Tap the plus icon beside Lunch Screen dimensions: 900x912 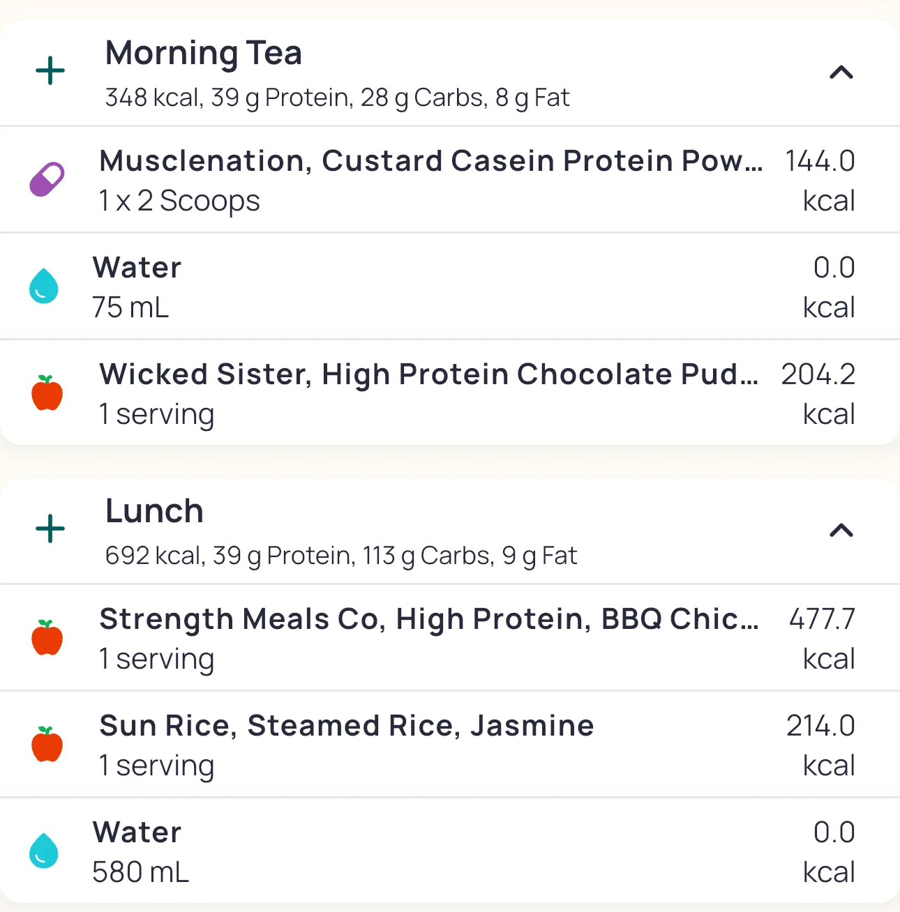point(50,529)
